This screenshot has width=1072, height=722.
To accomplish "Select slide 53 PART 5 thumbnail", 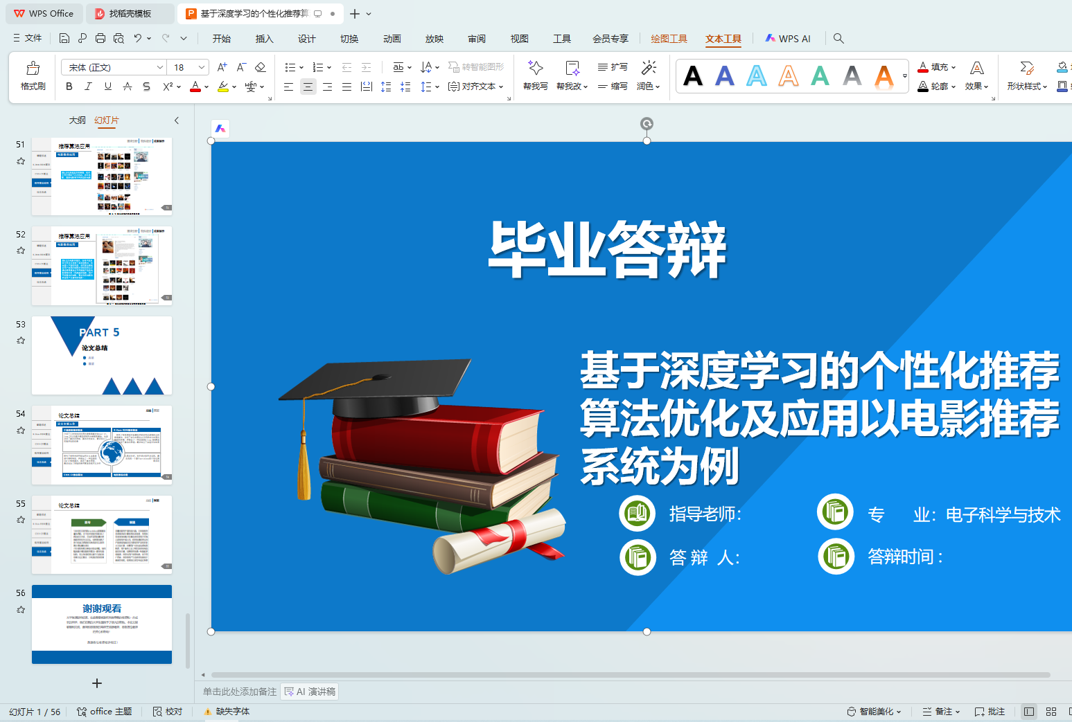I will point(102,356).
